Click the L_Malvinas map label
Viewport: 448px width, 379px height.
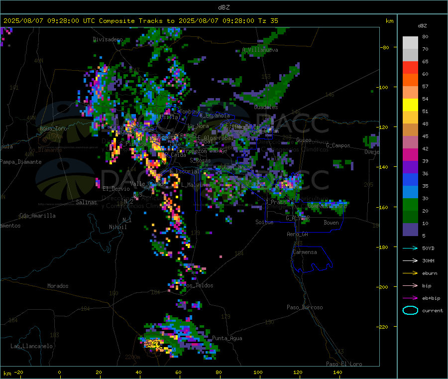(x=196, y=185)
